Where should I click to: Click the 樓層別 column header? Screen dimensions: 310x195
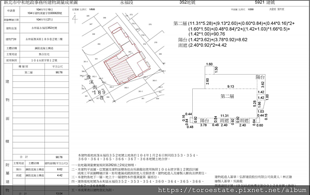pos(23,66)
